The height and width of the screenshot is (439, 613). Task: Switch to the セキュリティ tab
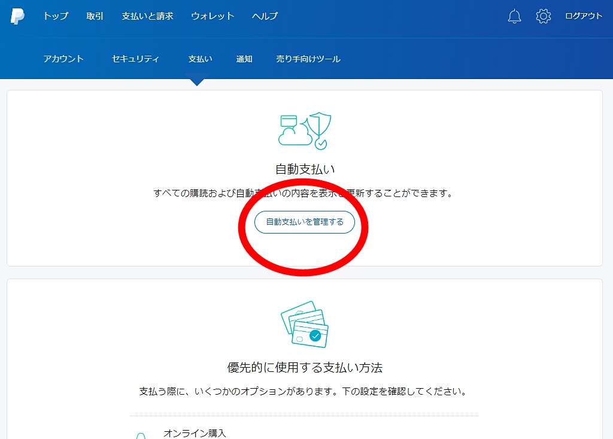coord(136,59)
